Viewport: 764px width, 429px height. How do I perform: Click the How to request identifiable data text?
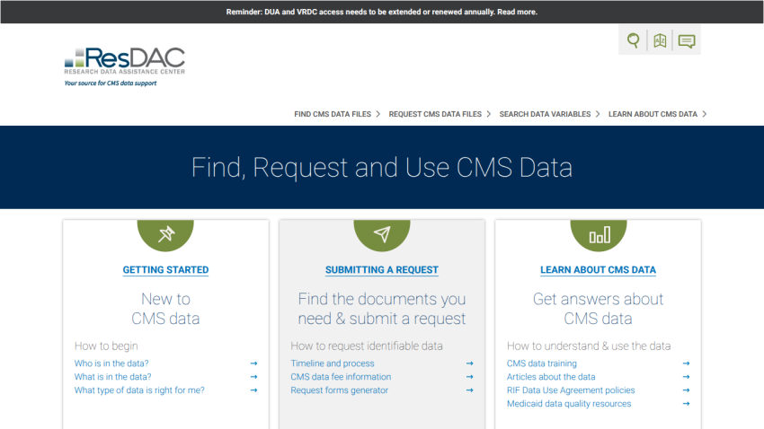coord(367,346)
